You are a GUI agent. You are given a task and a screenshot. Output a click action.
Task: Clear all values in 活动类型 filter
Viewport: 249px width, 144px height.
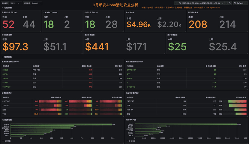click(18, 3)
